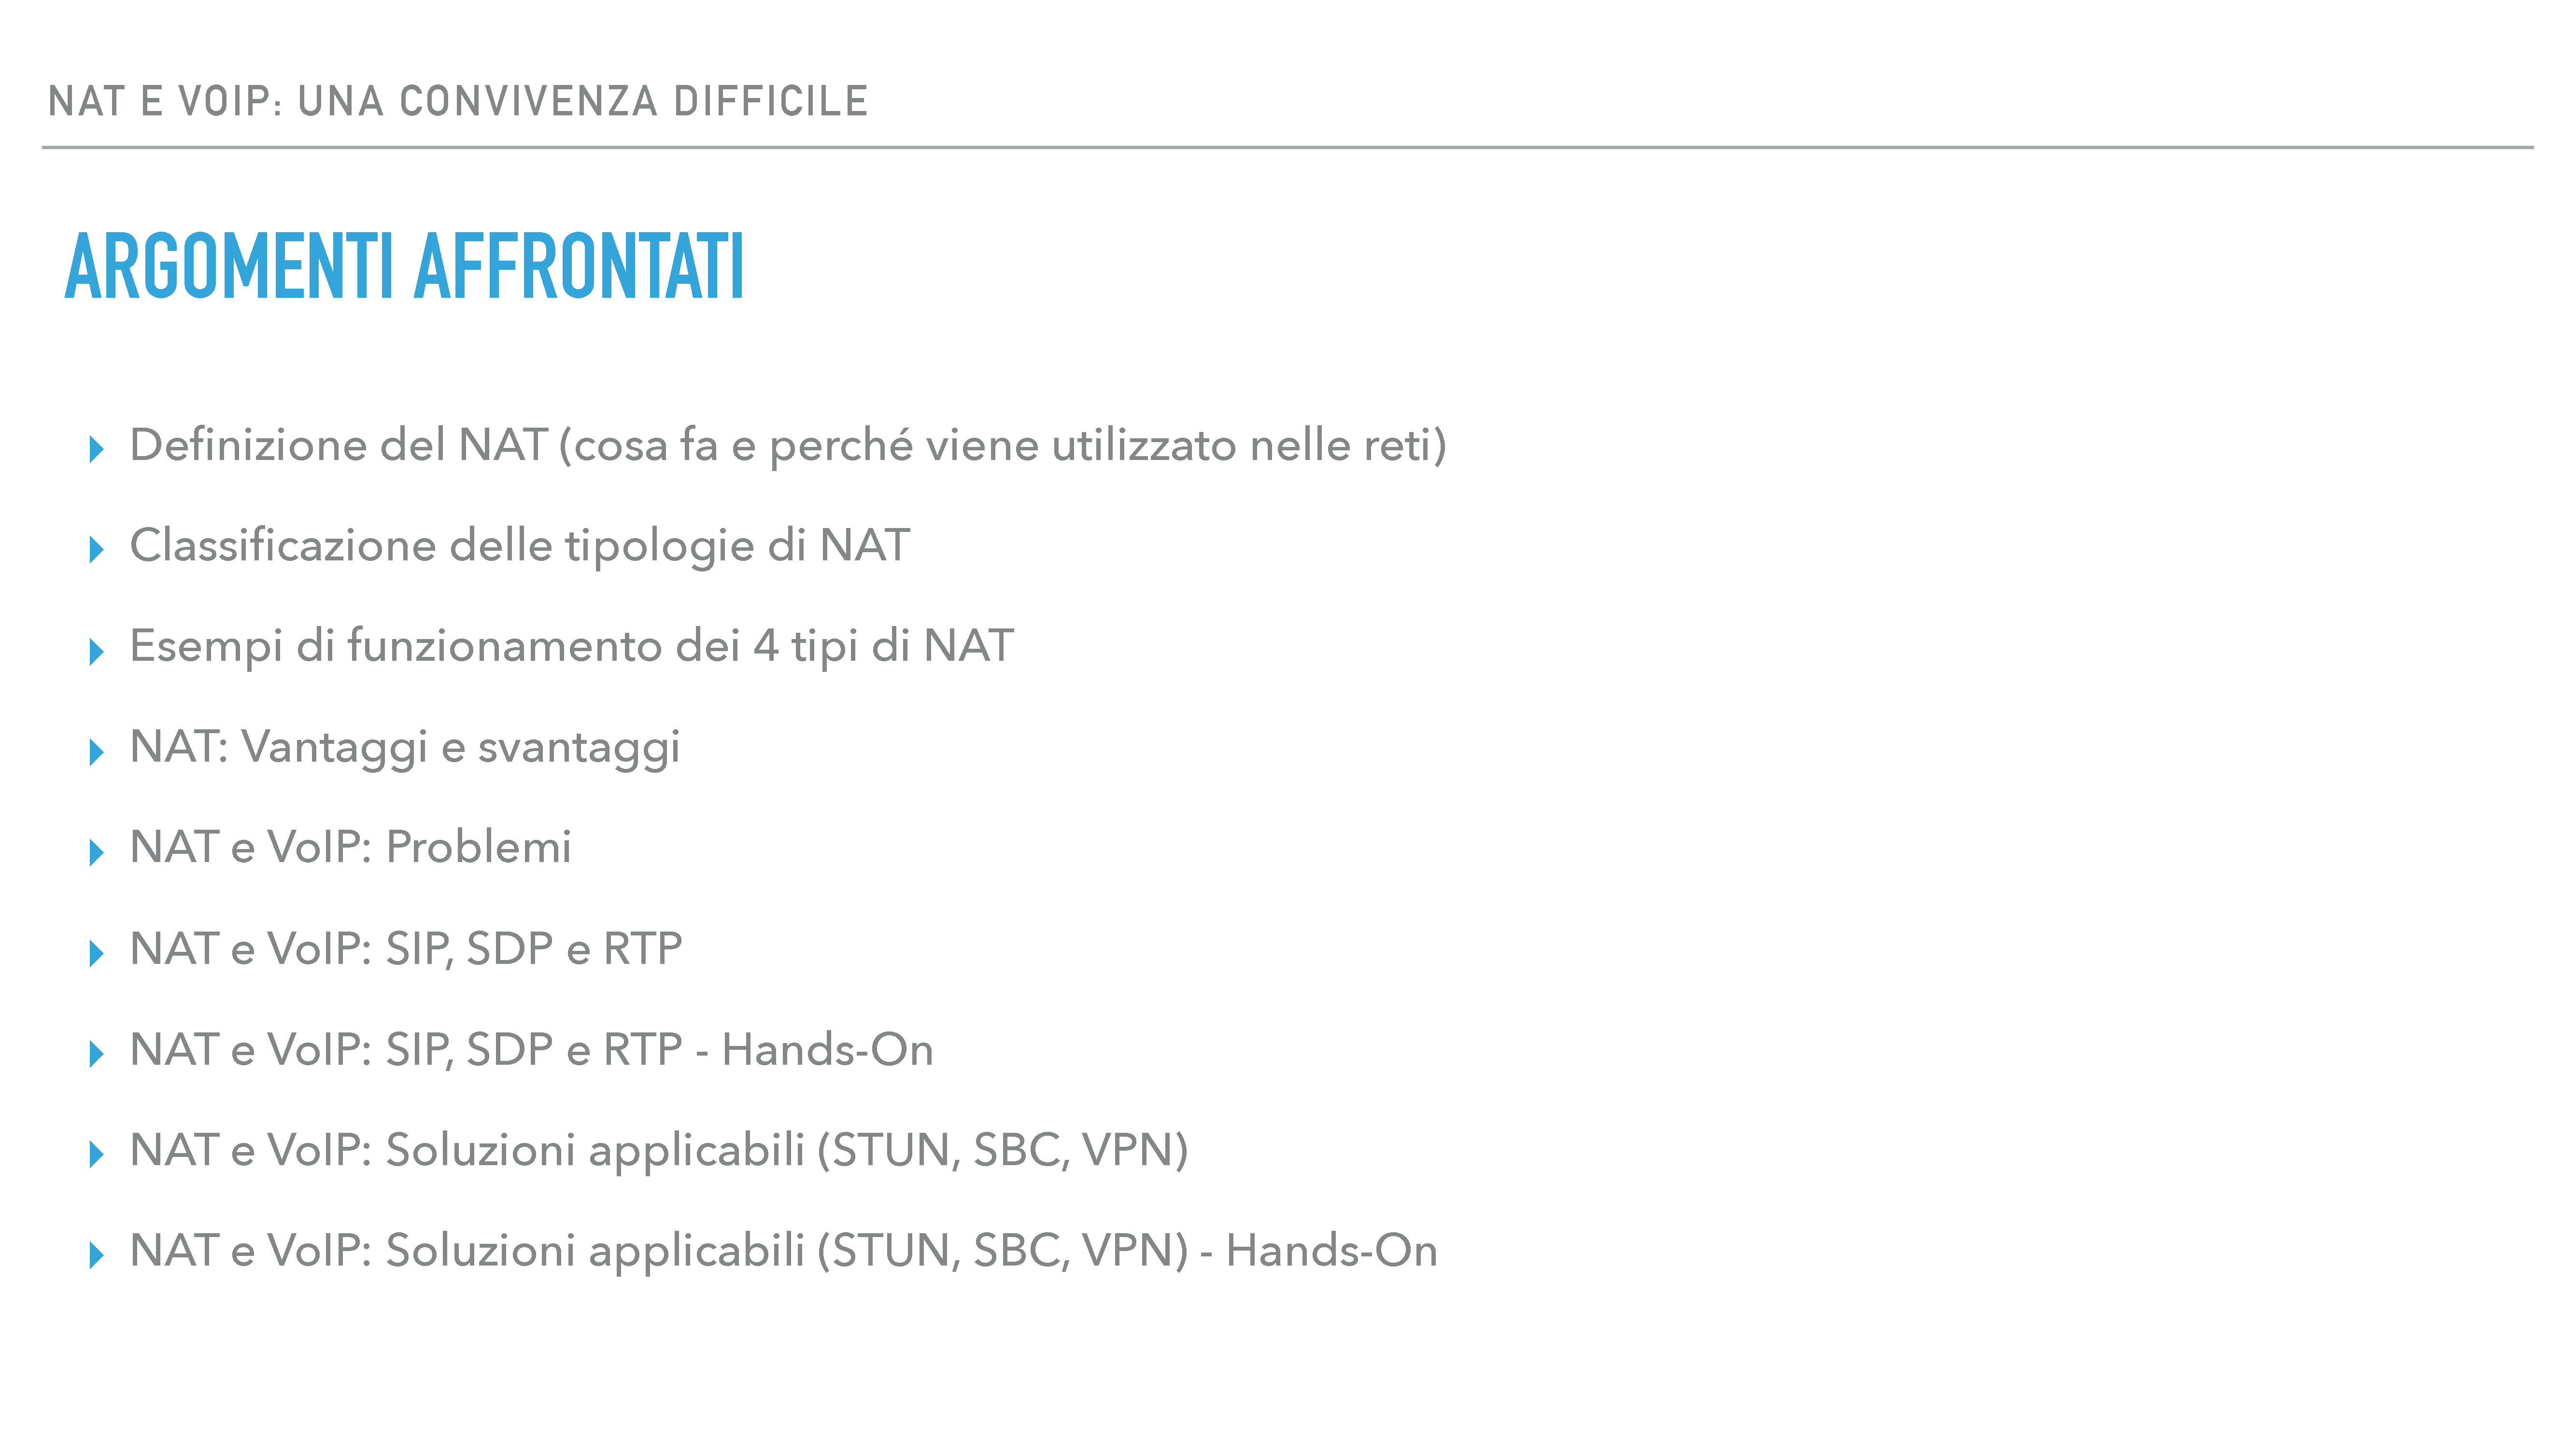Click NAT: Vantaggi e svantaggi text
This screenshot has width=2576, height=1448.
point(405,748)
